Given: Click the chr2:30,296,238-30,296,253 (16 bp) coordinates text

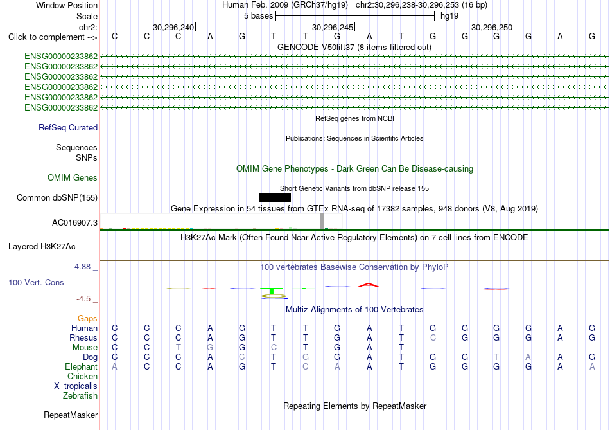Looking at the screenshot, I should coord(421,5).
